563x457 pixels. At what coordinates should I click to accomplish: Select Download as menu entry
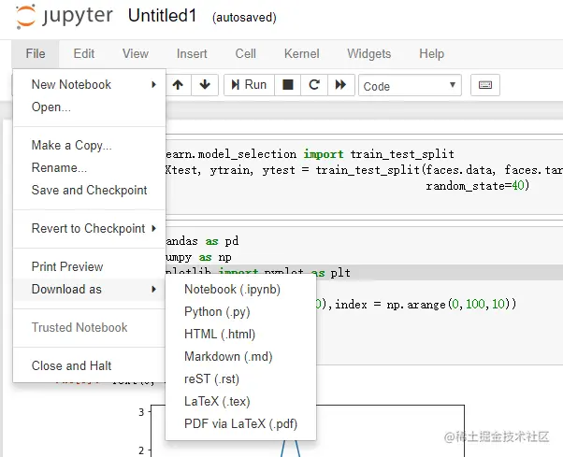(x=90, y=289)
